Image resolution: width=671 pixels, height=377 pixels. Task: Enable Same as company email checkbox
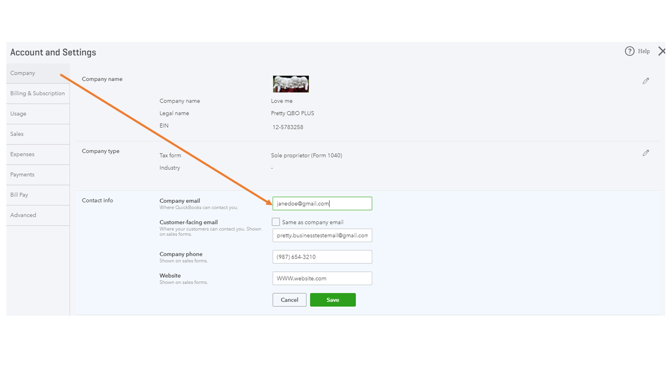[276, 222]
